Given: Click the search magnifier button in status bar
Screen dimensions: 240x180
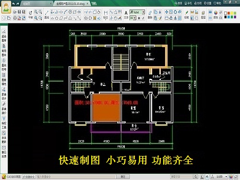Looking at the screenshot, I should pyautogui.click(x=195, y=177).
